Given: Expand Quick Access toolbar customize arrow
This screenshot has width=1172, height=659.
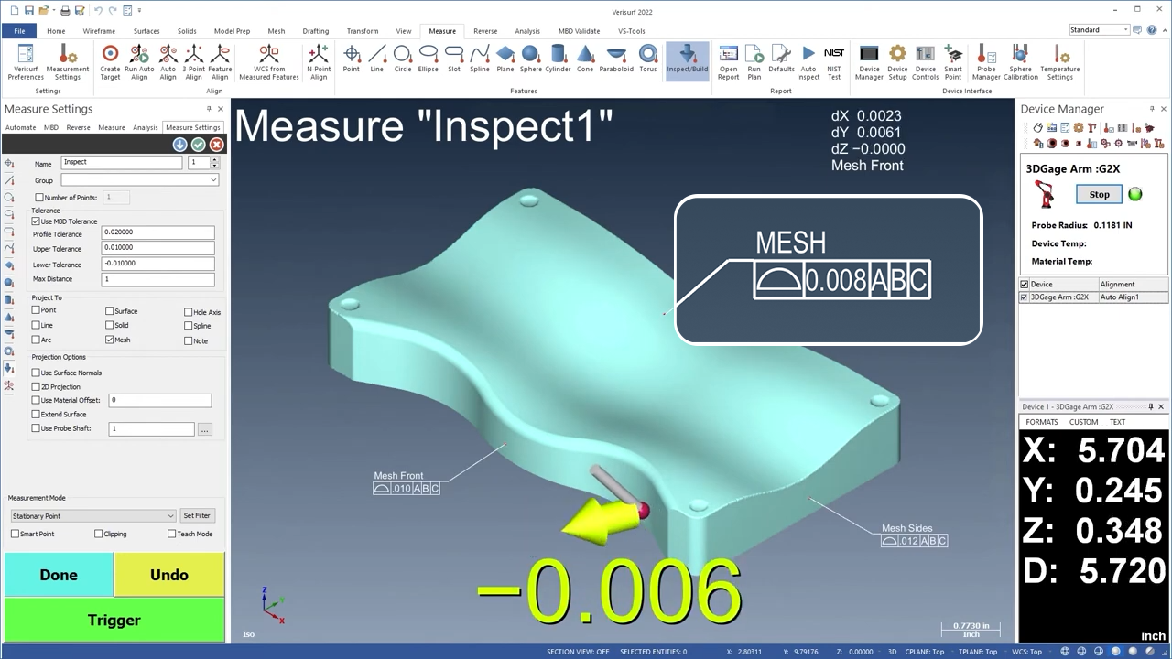Looking at the screenshot, I should tap(140, 10).
